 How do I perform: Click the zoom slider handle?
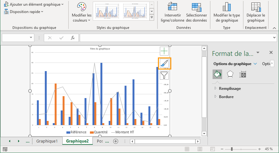pyautogui.click(x=232, y=149)
